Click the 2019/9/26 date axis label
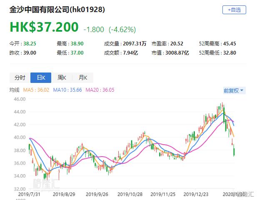257x200 pixels. click(97, 194)
